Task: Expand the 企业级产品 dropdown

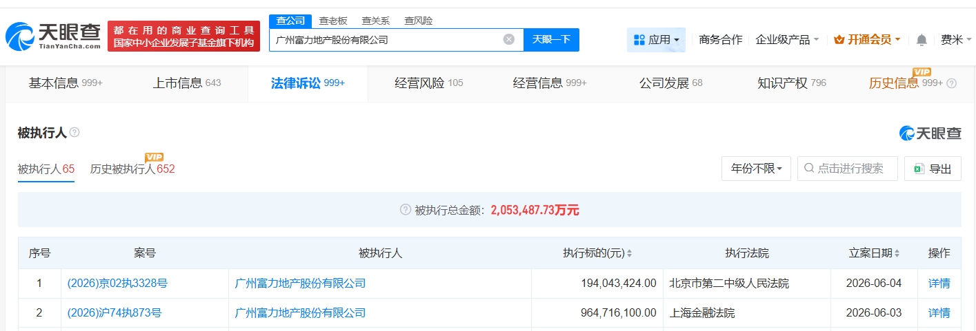Action: [787, 40]
